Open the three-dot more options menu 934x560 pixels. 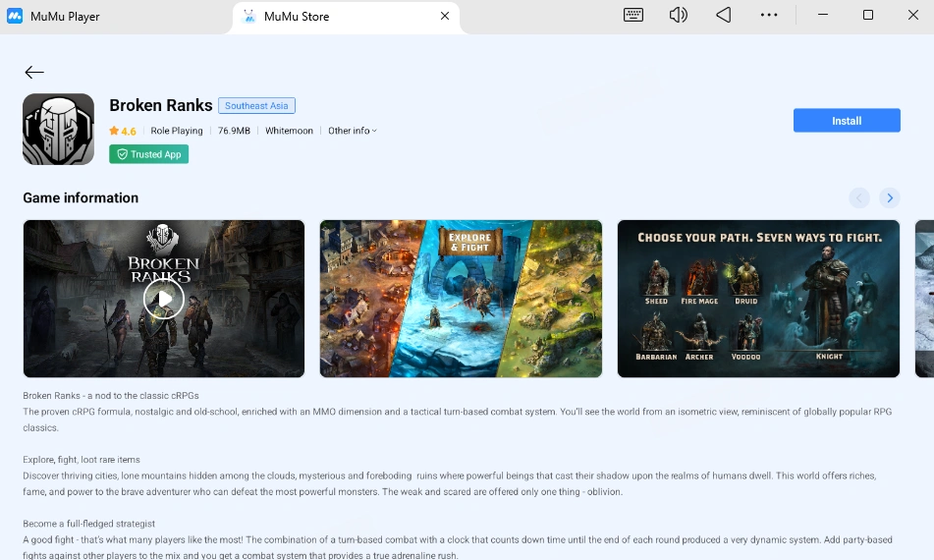[768, 16]
